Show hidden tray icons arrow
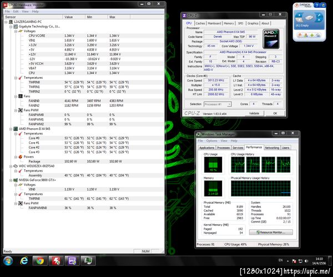This screenshot has height=277, width=333. point(287,261)
